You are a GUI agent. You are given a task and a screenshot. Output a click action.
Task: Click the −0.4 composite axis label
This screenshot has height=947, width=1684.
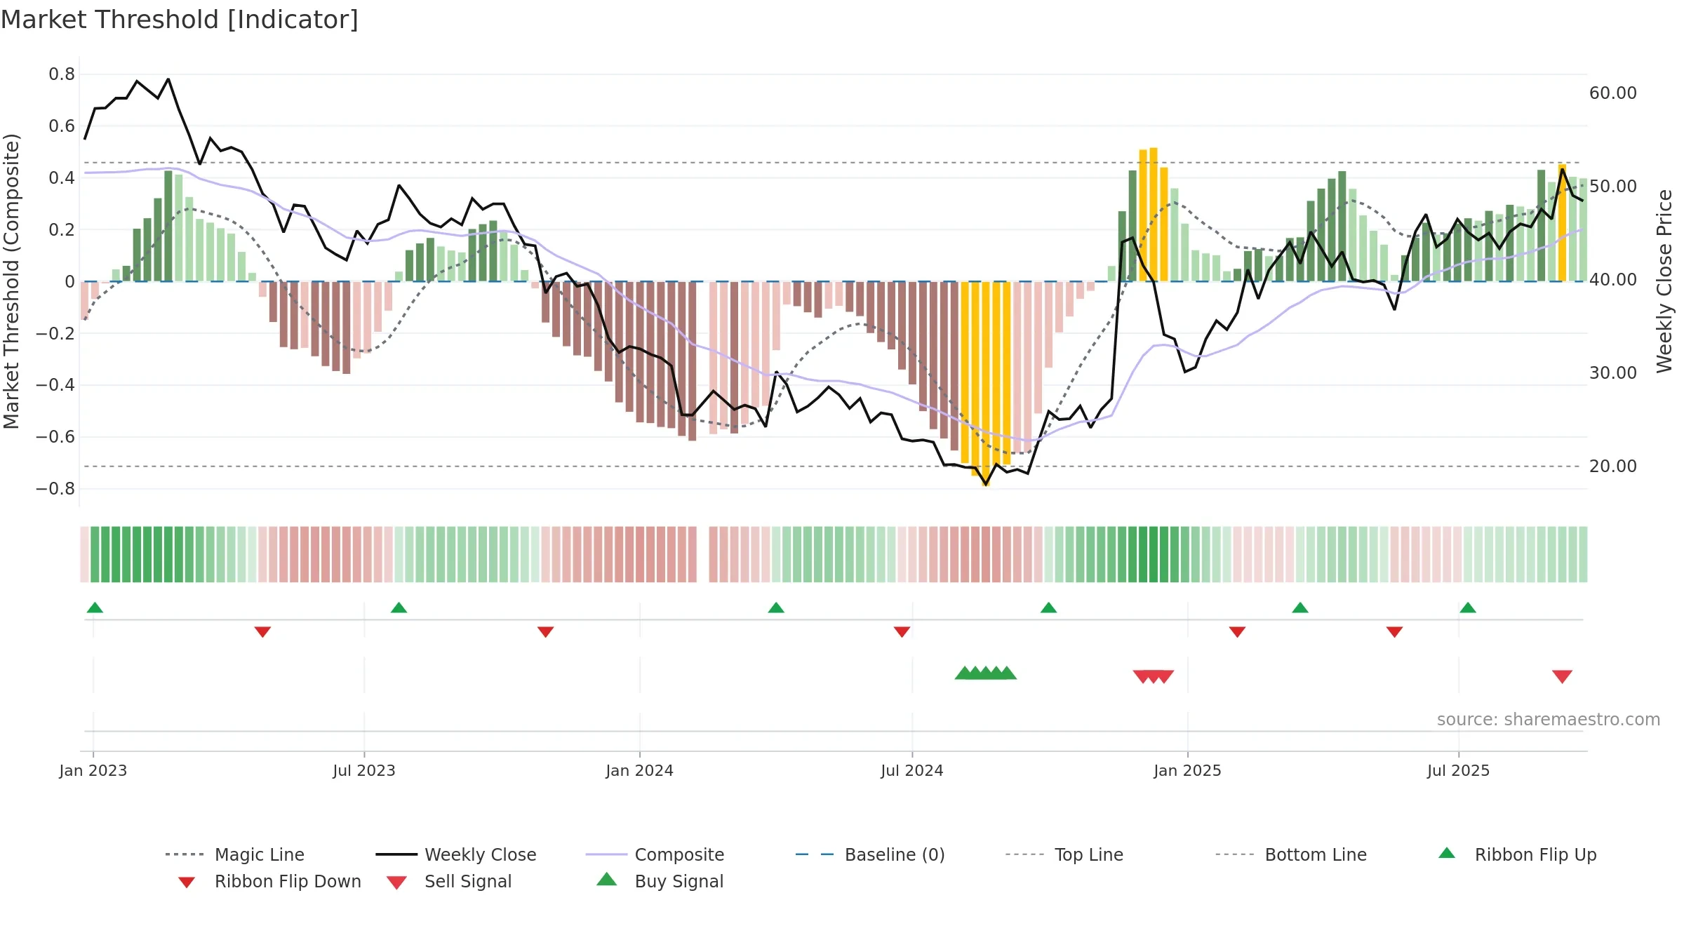pos(55,384)
